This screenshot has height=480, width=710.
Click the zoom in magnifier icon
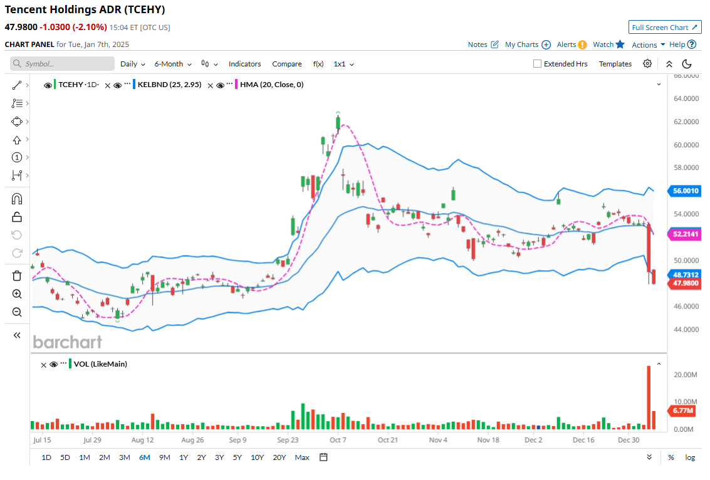pyautogui.click(x=17, y=294)
